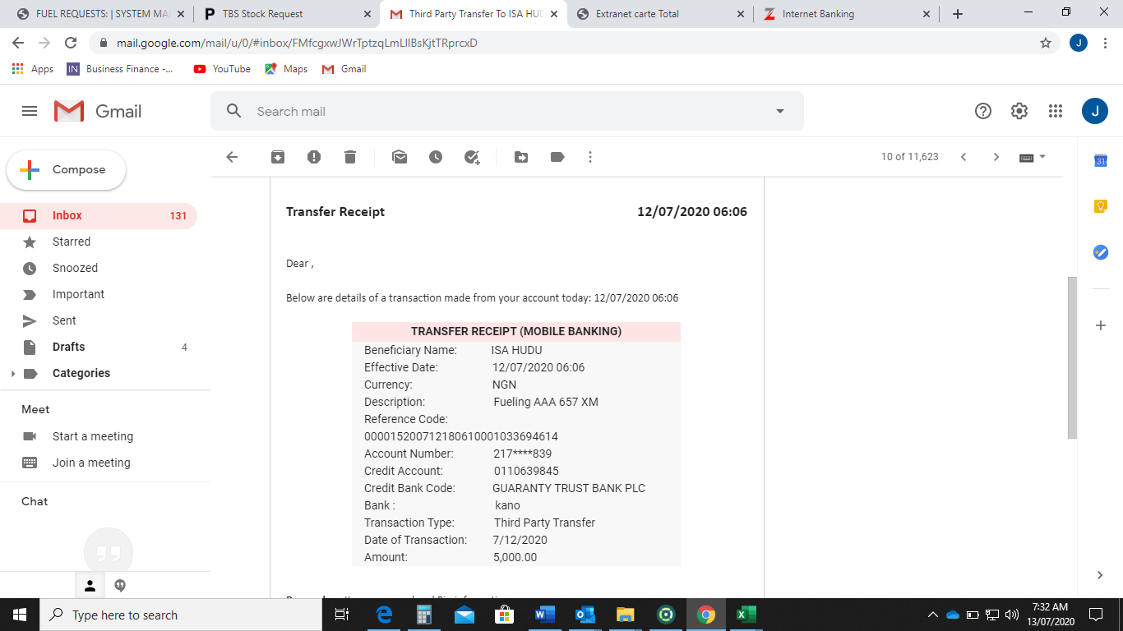
Task: Open File Explorer from taskbar
Action: [x=625, y=615]
